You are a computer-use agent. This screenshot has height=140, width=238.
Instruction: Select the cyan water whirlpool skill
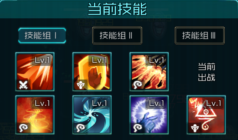[x=92, y=115]
